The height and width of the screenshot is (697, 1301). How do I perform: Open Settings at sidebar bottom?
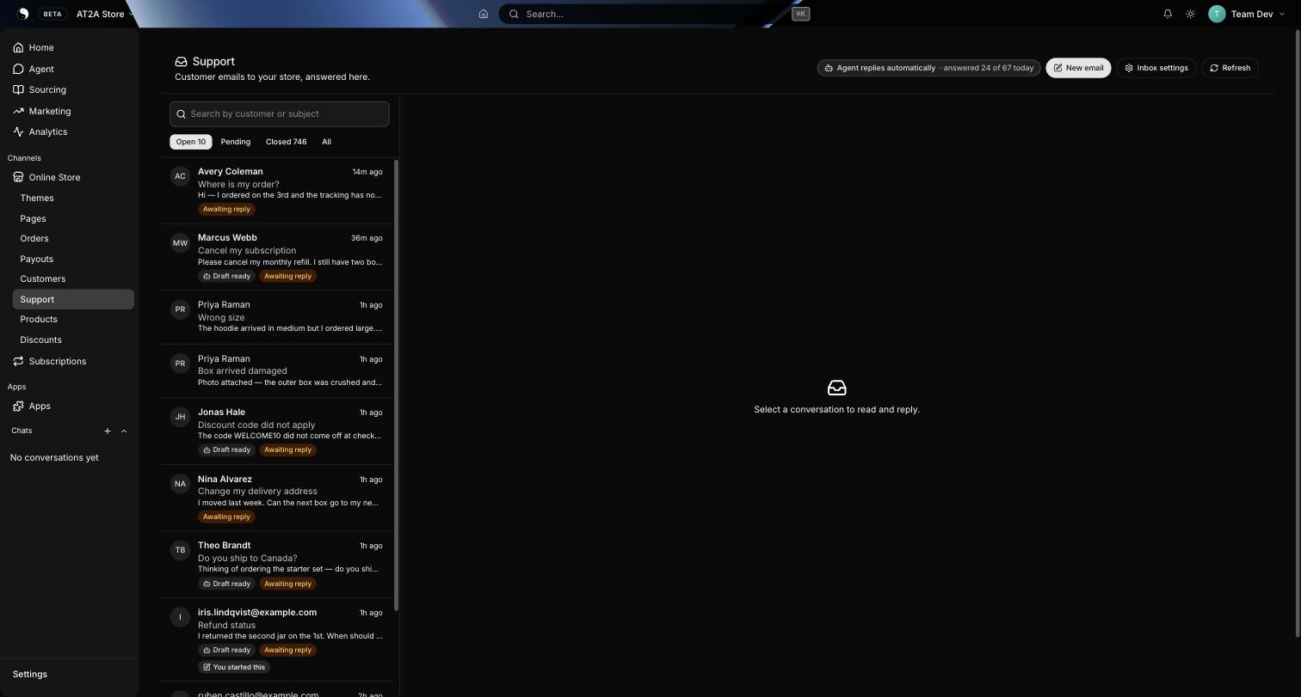(x=69, y=674)
